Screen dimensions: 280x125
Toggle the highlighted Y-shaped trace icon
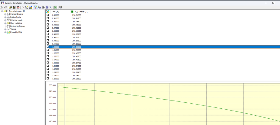[35, 7]
